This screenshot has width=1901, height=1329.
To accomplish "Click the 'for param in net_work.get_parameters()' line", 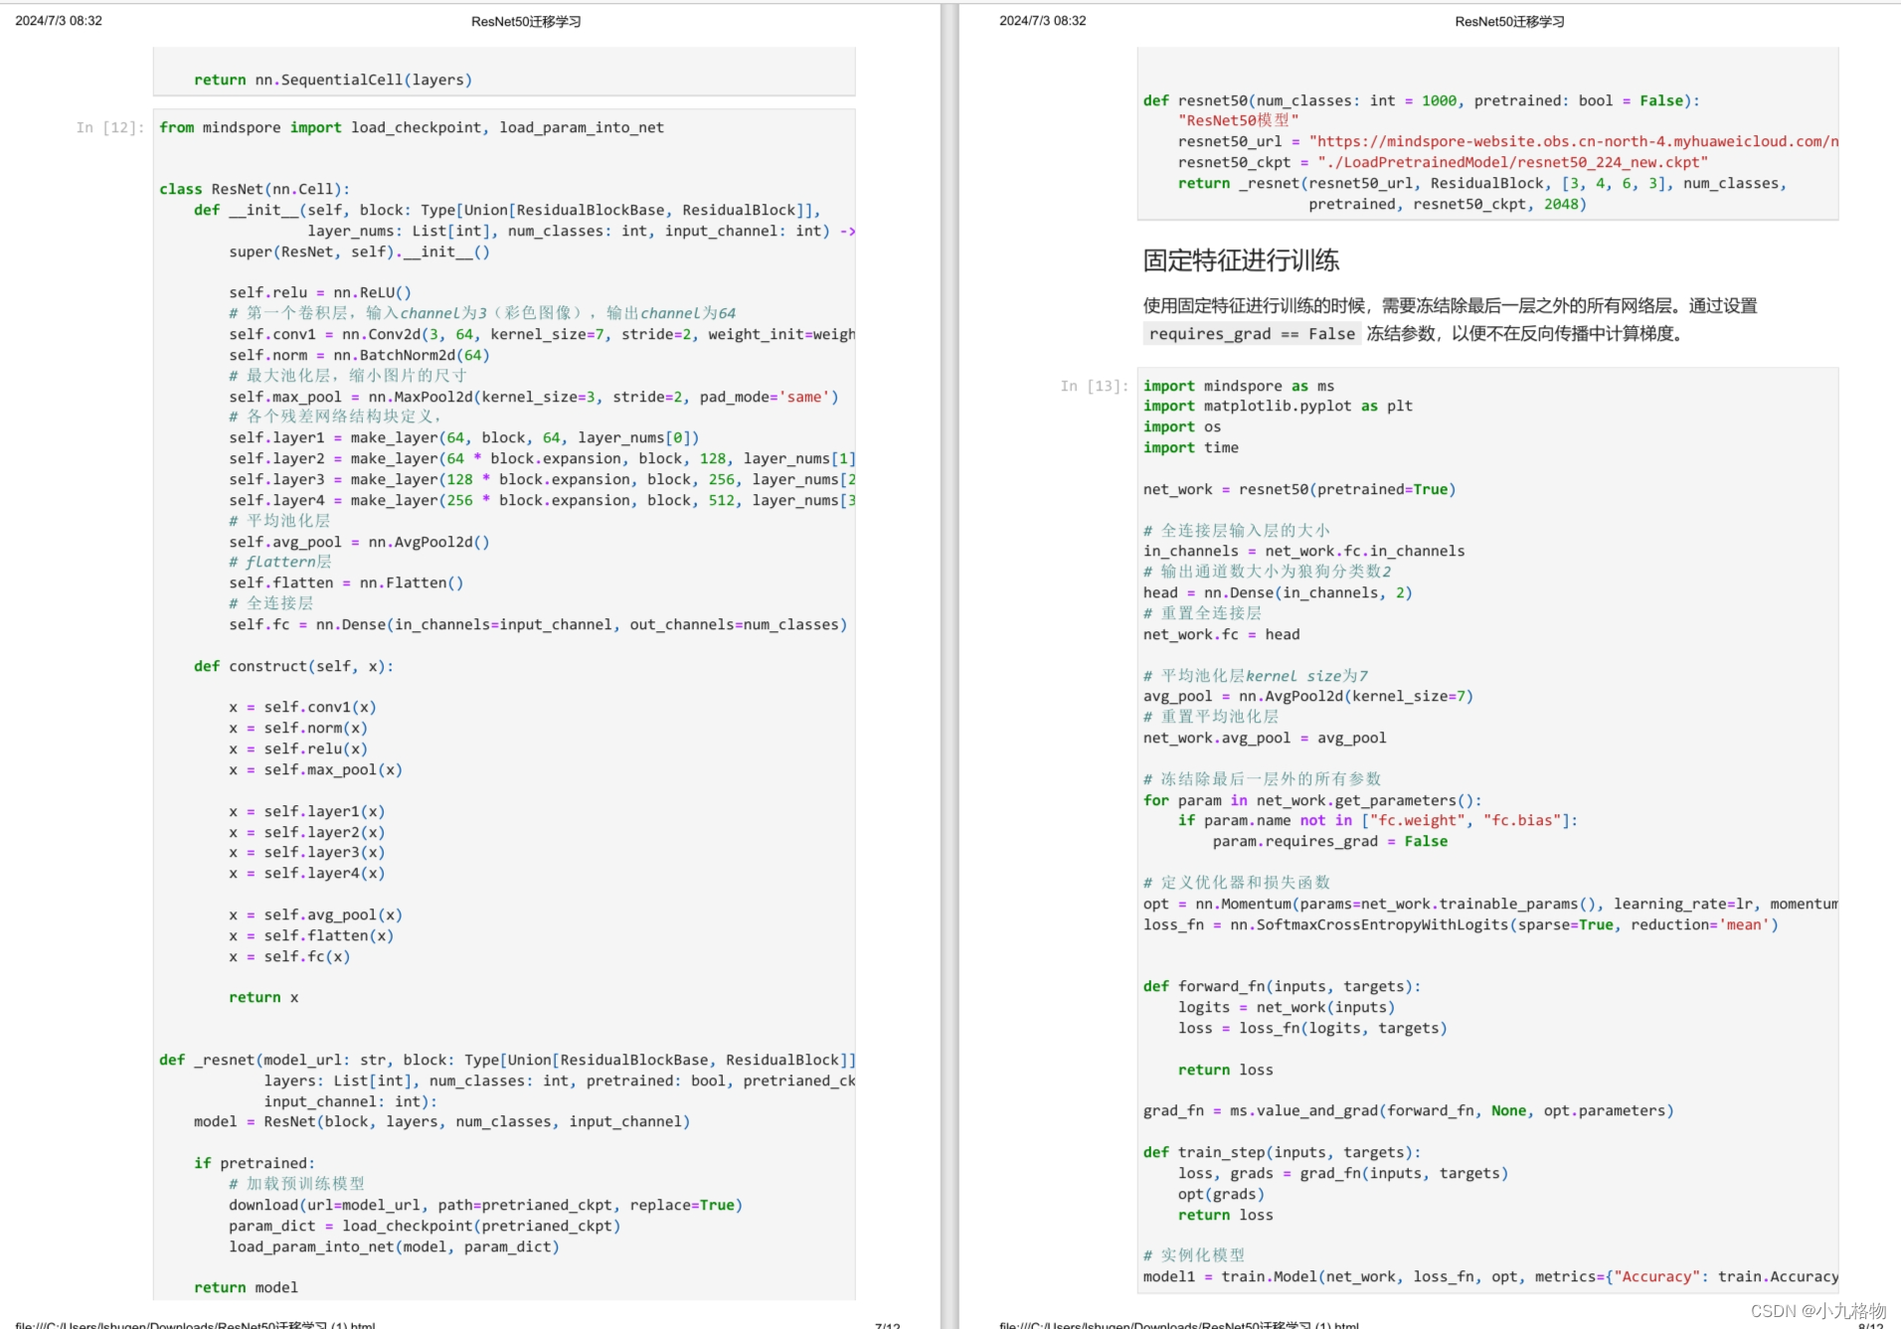I will (x=1312, y=800).
